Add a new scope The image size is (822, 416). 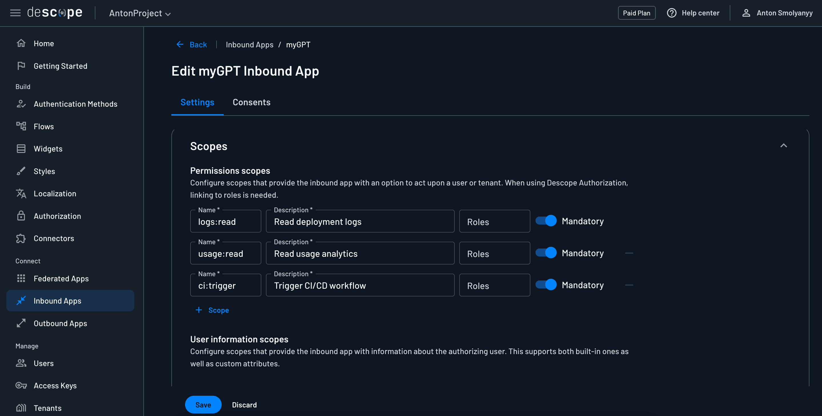click(212, 310)
